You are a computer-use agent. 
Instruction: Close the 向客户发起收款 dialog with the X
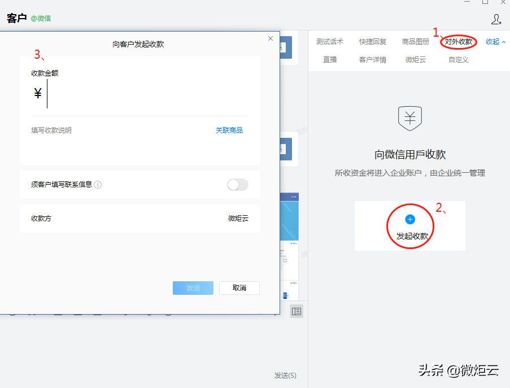pos(270,38)
